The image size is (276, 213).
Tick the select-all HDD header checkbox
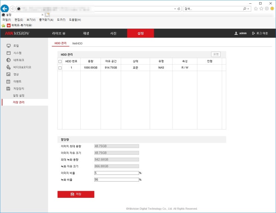(x=60, y=61)
